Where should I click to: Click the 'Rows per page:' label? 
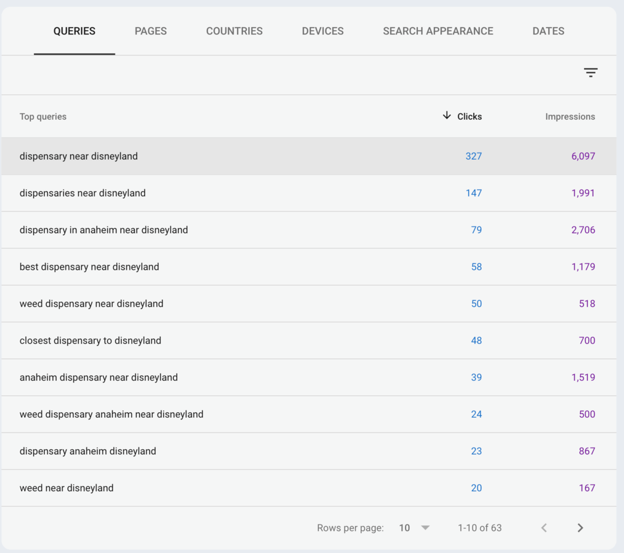(x=350, y=528)
